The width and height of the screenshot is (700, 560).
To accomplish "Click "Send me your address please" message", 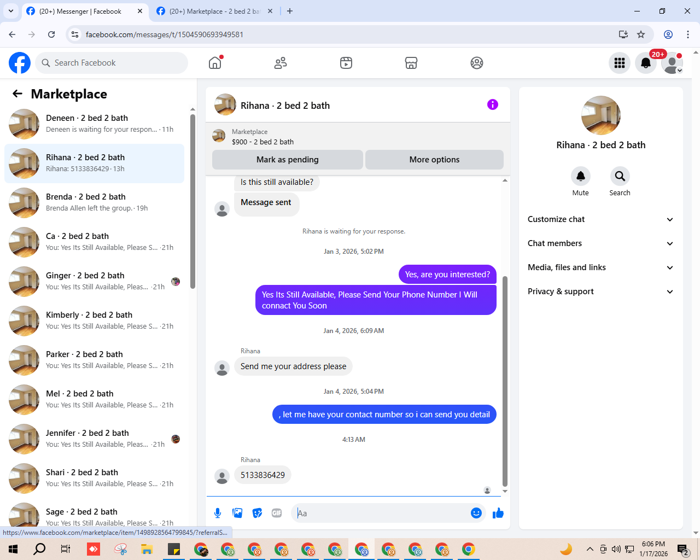I will click(x=293, y=366).
